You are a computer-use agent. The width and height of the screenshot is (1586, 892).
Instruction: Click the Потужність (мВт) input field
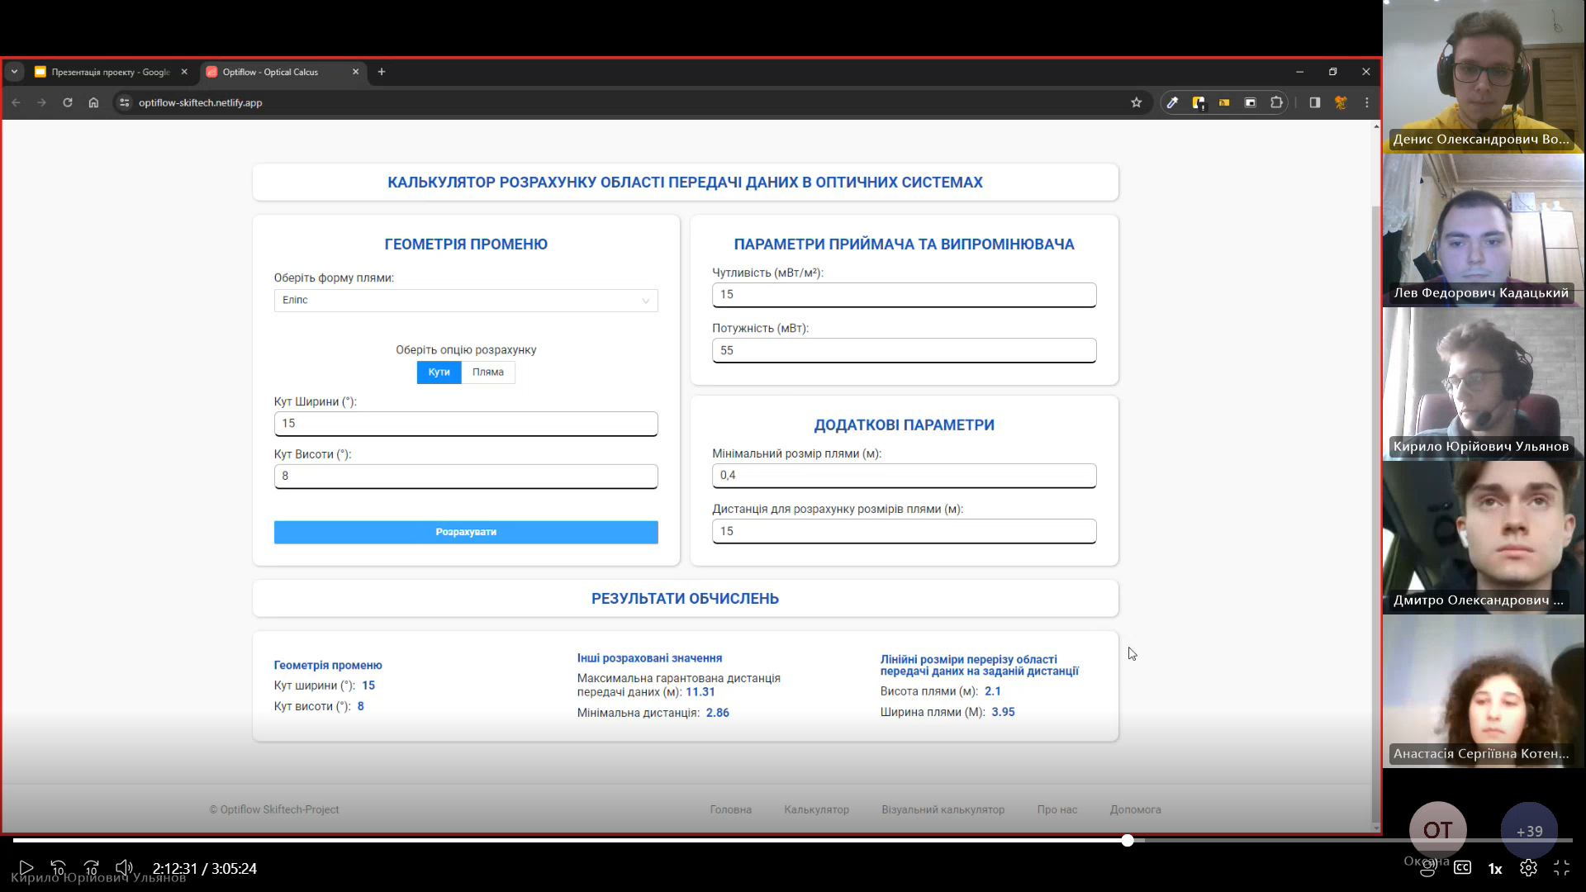pos(904,350)
